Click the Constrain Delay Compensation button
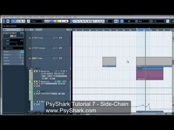This screenshot has width=174, height=130. 8,21
